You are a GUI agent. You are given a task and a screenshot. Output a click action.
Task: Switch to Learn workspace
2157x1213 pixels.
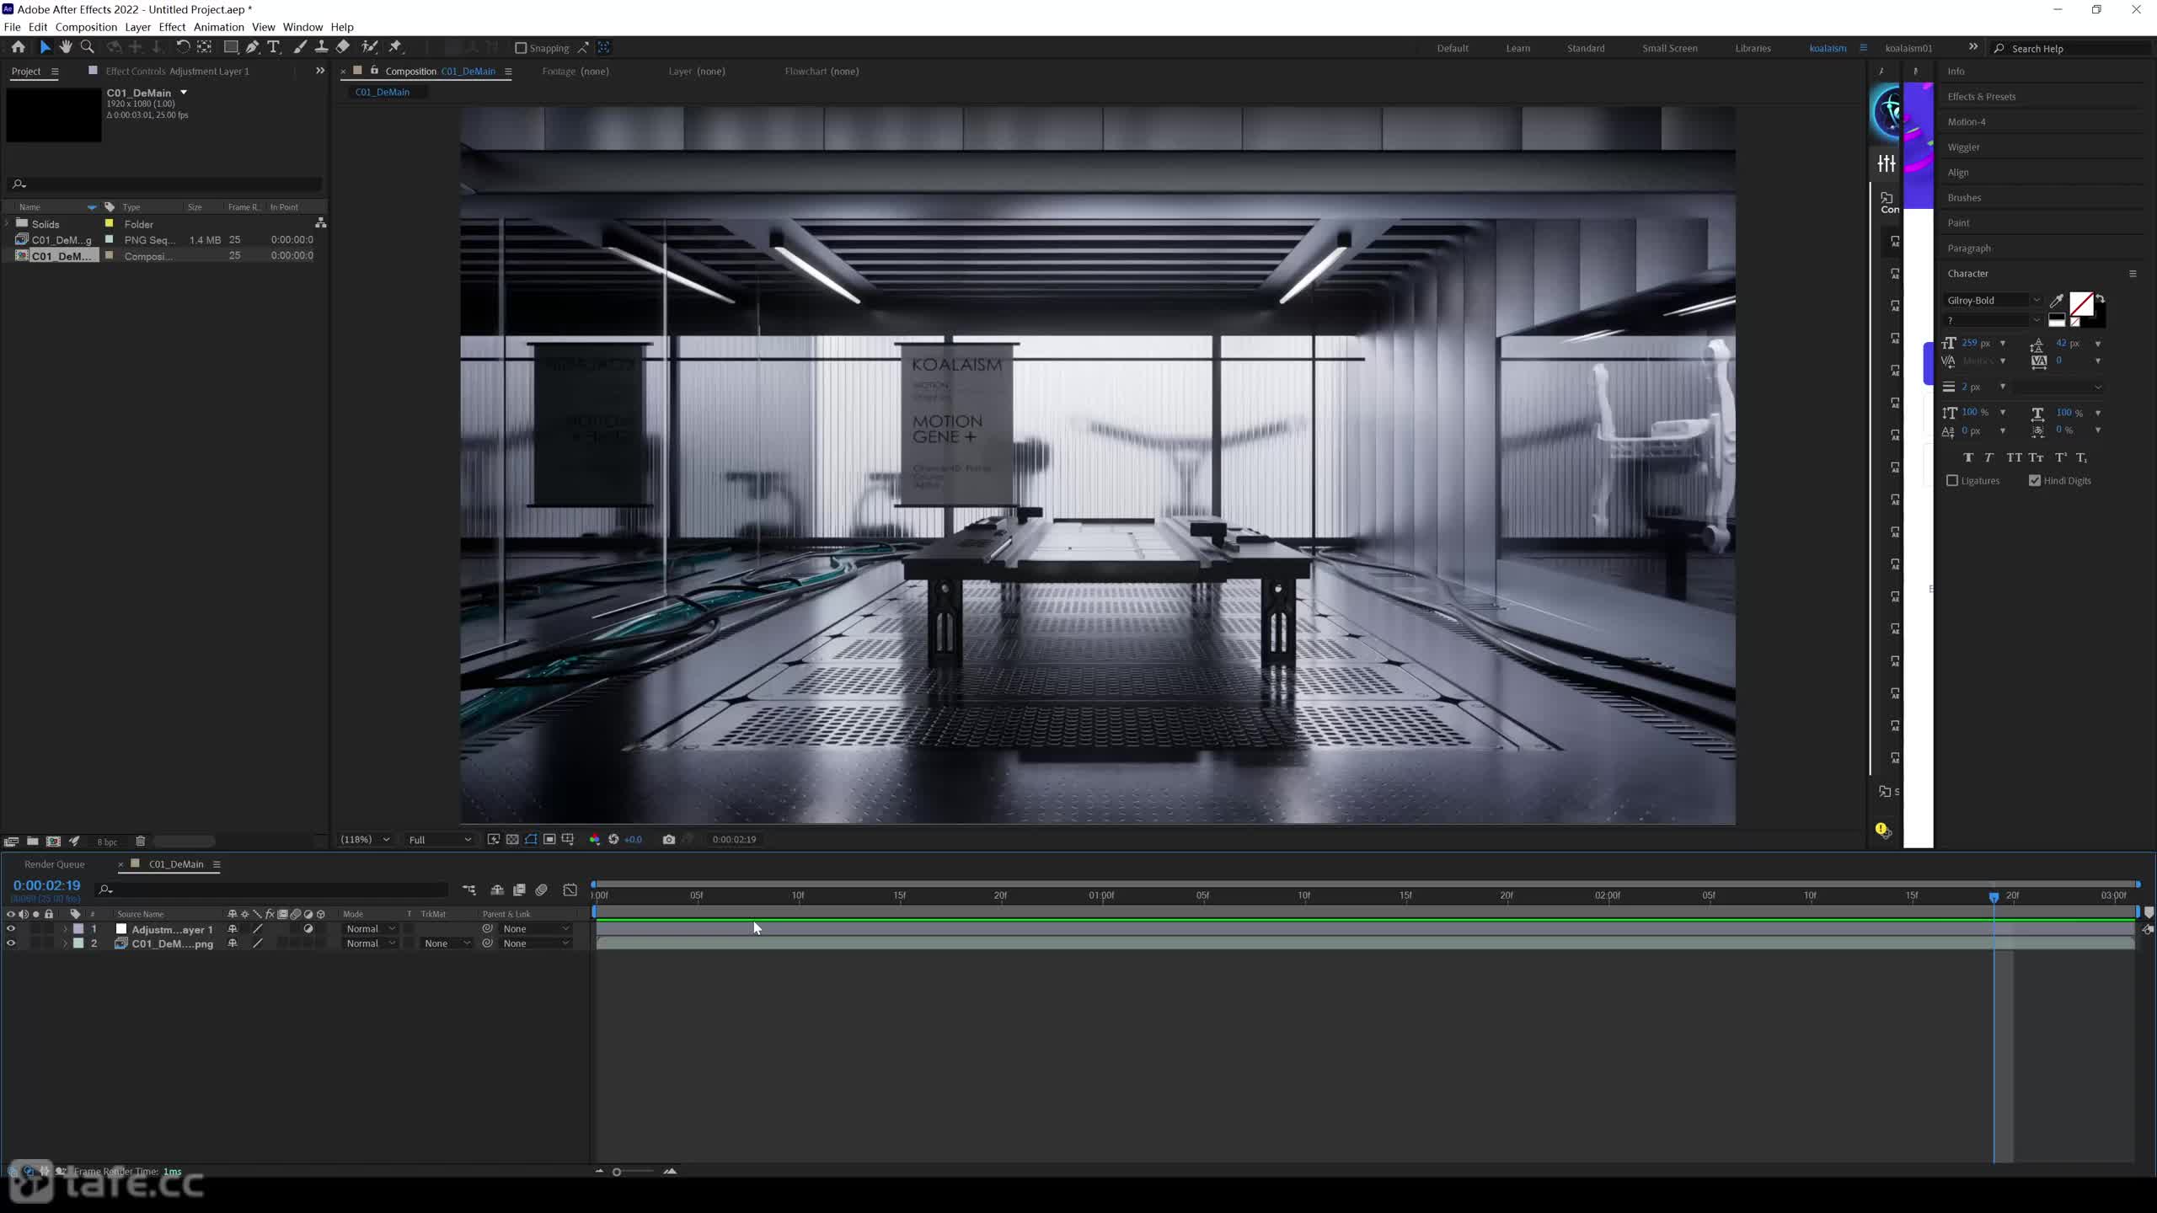[x=1518, y=48]
